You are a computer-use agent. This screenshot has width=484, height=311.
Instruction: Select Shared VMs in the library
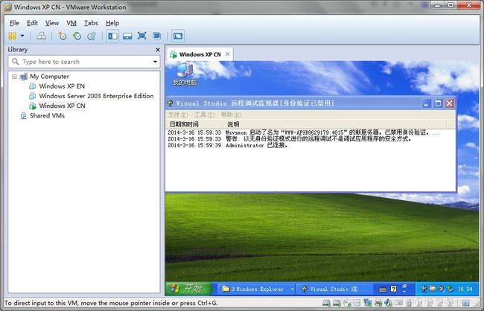point(47,116)
